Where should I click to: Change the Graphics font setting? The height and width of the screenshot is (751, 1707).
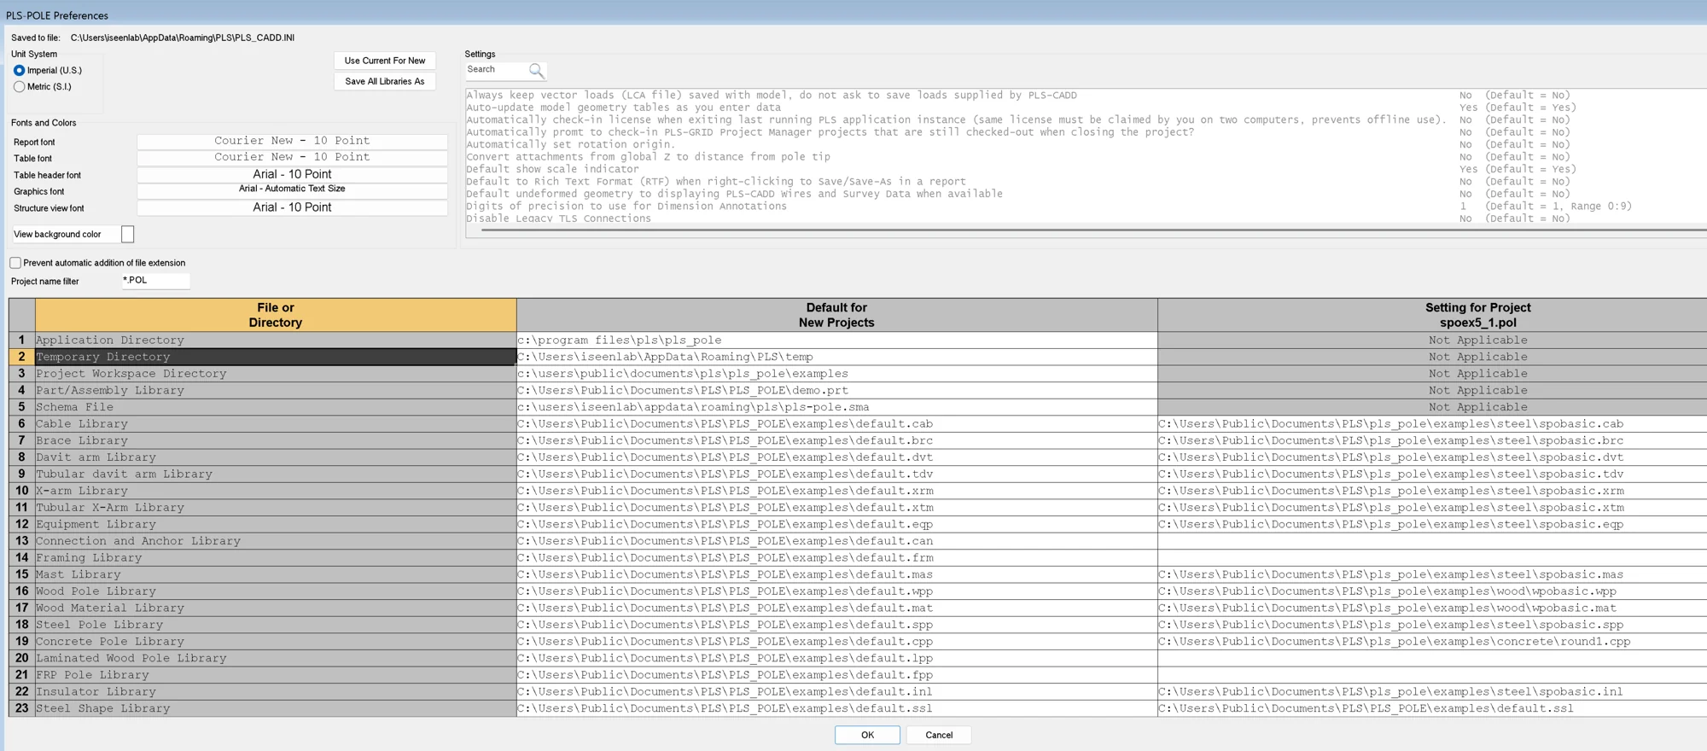coord(292,190)
